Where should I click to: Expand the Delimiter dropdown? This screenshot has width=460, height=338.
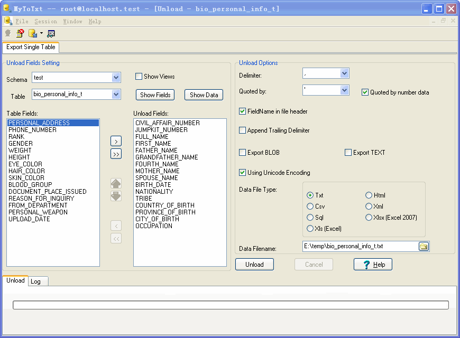[x=344, y=73]
